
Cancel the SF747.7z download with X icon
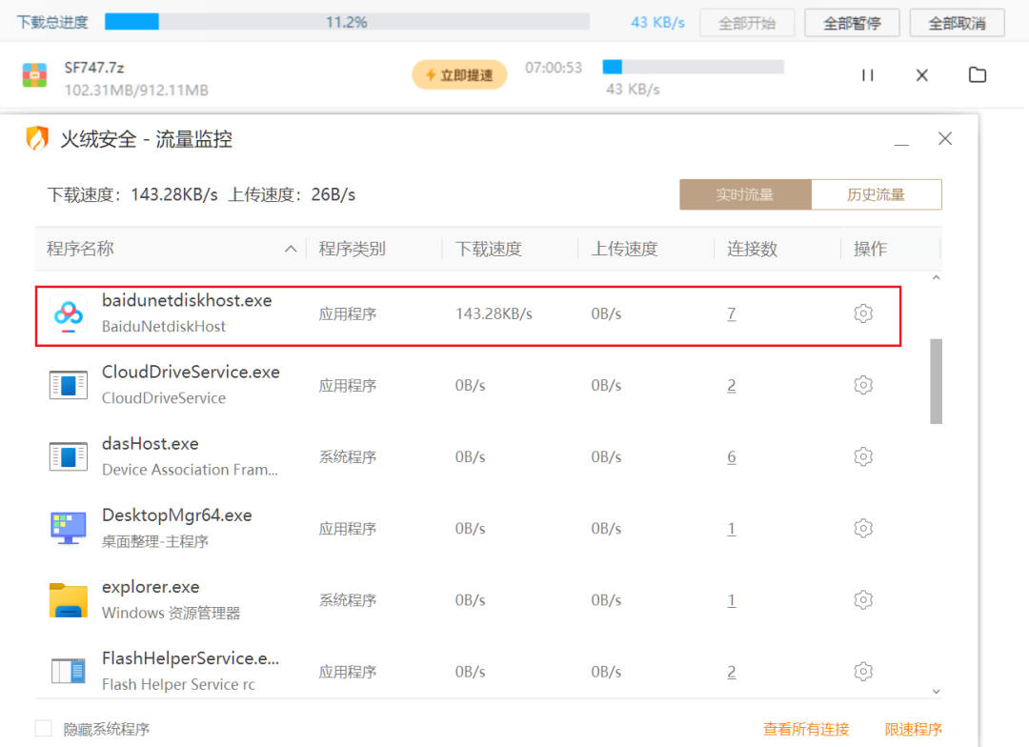click(921, 75)
